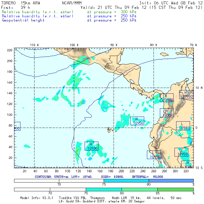Screen dimensions: 204x204
Task: Click the green 'Relative humidity (w.r.t. water)' legend line
Action: pos(37,12)
